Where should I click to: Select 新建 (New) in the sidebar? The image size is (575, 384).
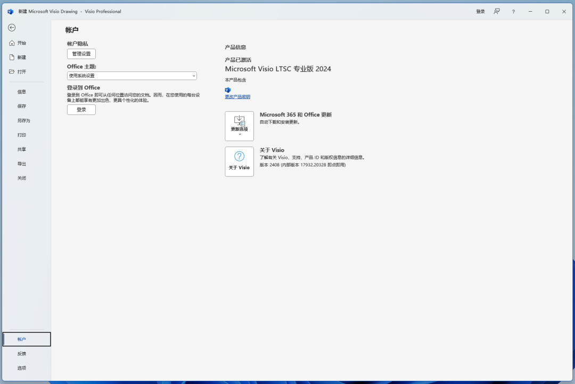click(x=27, y=57)
